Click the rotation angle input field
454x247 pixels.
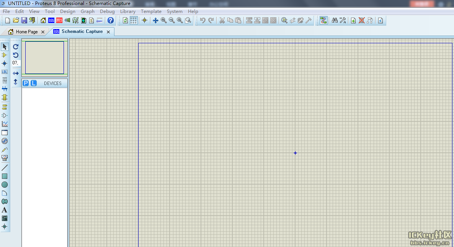coord(16,63)
